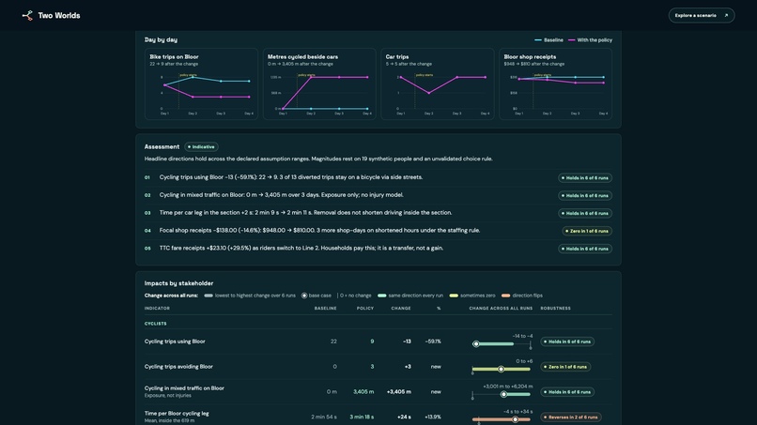
Task: Click the base case legend marker
Action: [x=304, y=296]
